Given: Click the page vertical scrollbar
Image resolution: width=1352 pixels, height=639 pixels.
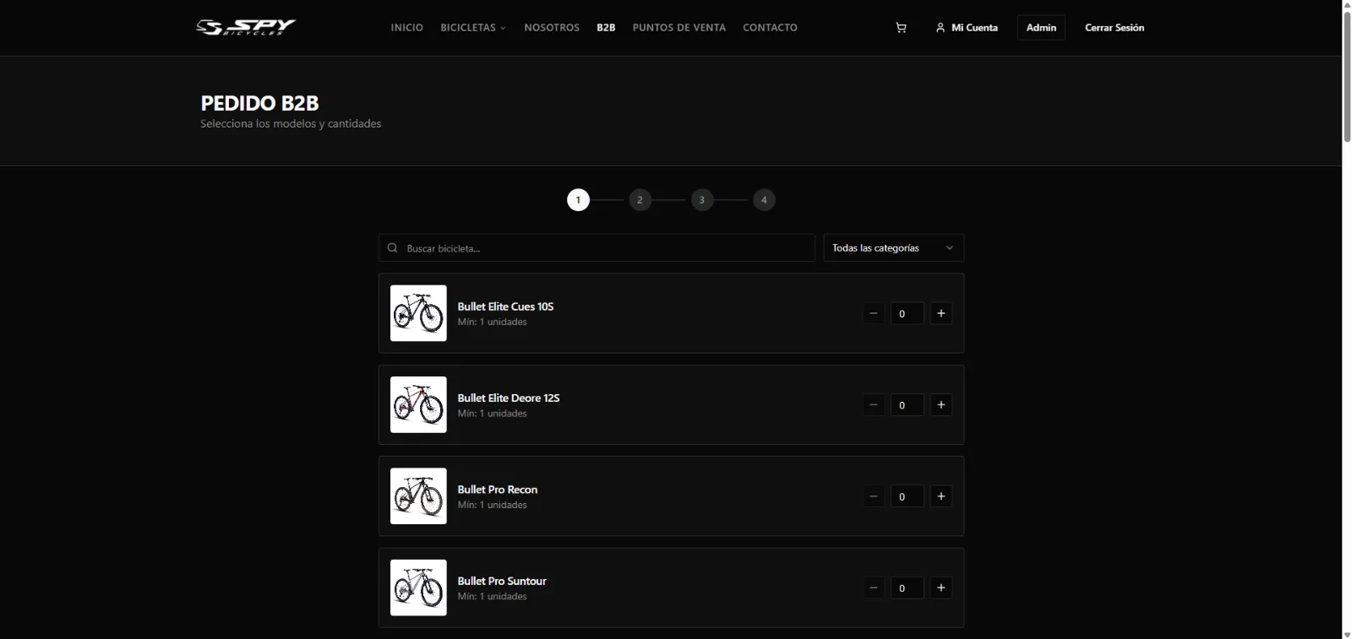Looking at the screenshot, I should 1347,76.
